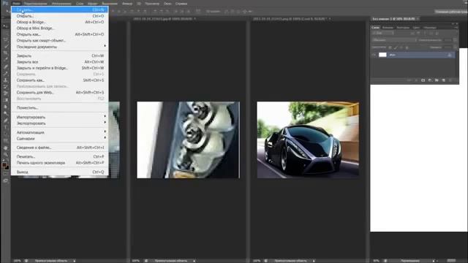Open the Редактирование menu

(35, 4)
